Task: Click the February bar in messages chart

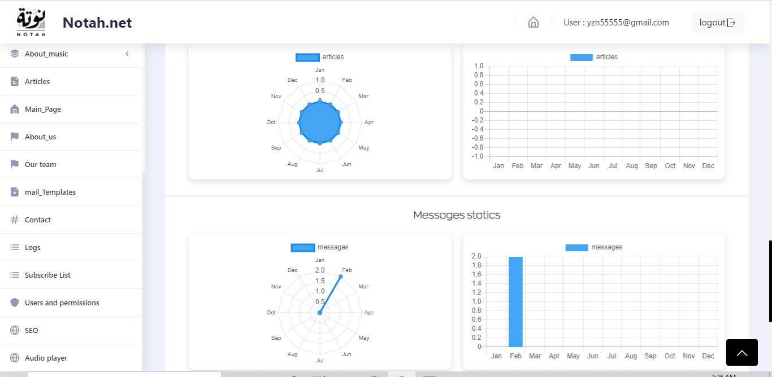Action: (515, 301)
